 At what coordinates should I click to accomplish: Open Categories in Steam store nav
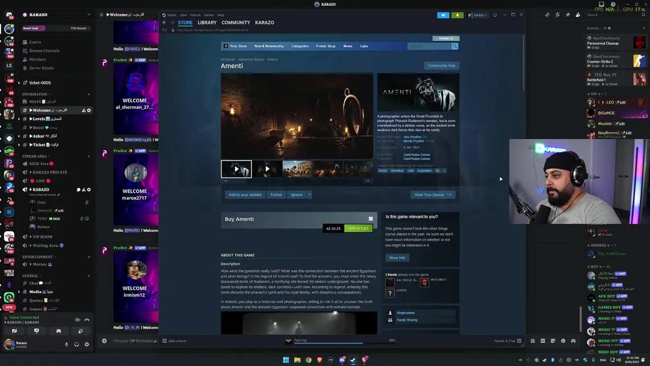pos(300,46)
